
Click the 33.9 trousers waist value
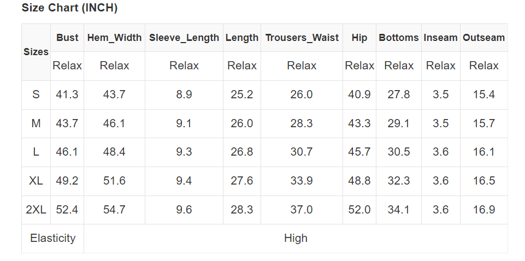[302, 181]
